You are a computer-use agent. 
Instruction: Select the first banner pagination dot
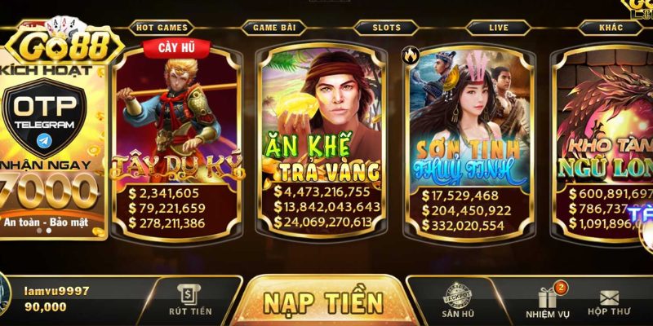click(38, 231)
